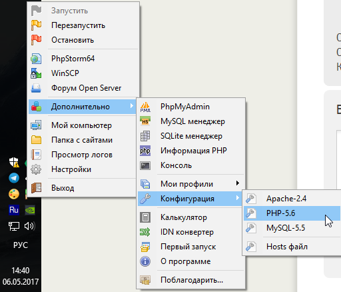Open О программе entry
The image size is (341, 292).
click(191, 261)
